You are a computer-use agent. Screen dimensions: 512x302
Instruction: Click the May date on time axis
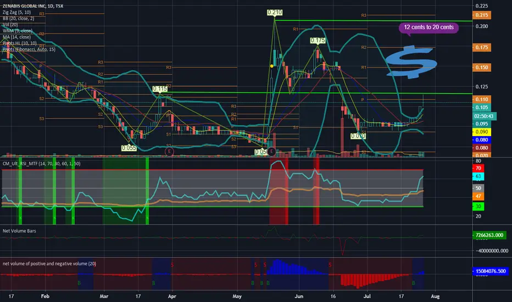[x=237, y=296]
